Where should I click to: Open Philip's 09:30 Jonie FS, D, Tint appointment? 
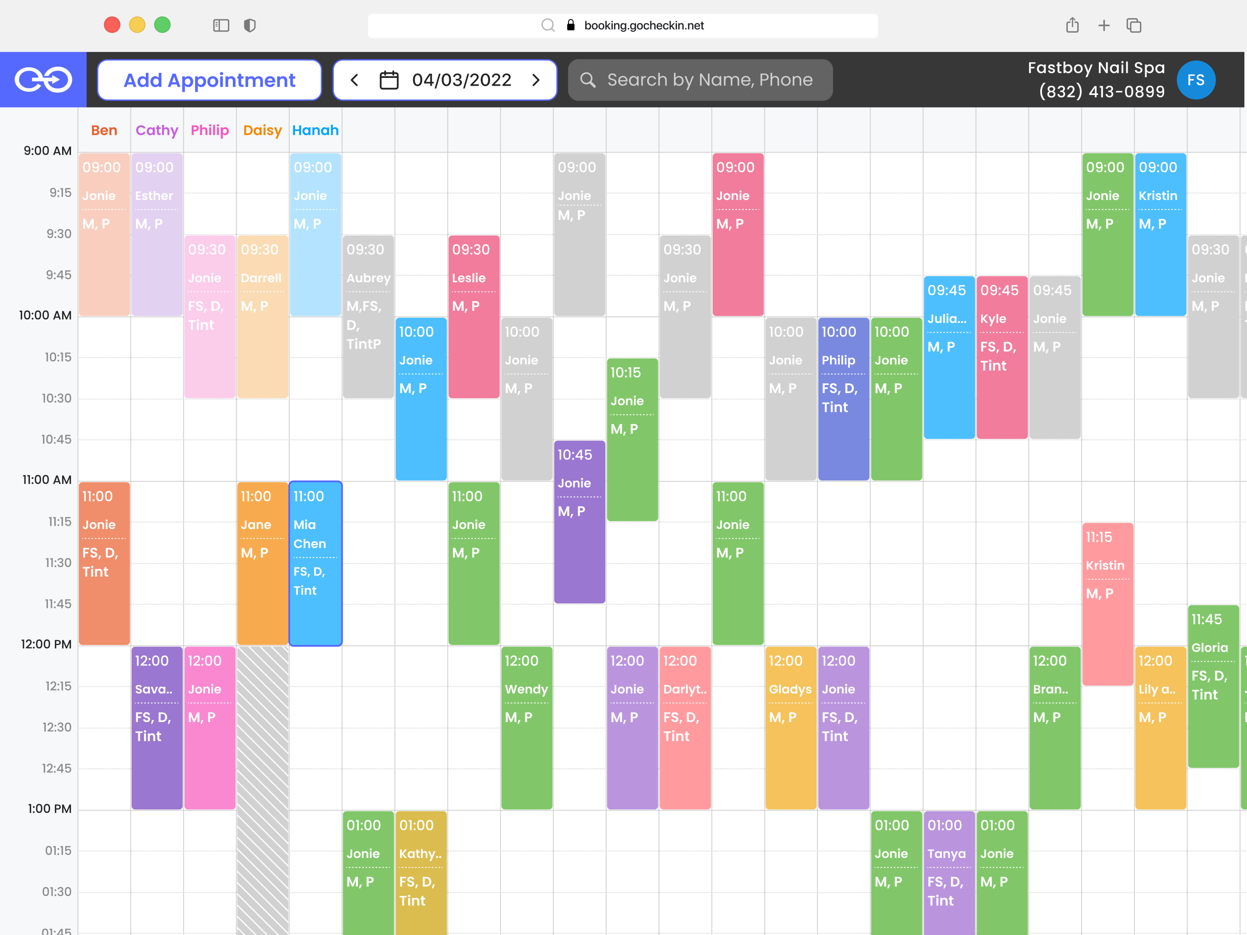tap(210, 317)
